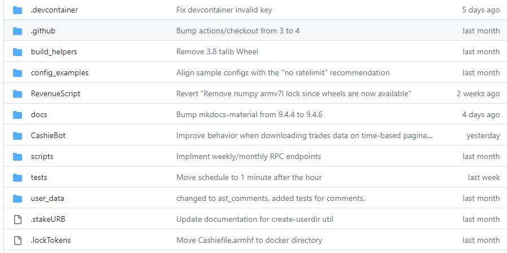Click the build_helpers folder icon
Image resolution: width=507 pixels, height=253 pixels.
[x=18, y=52]
